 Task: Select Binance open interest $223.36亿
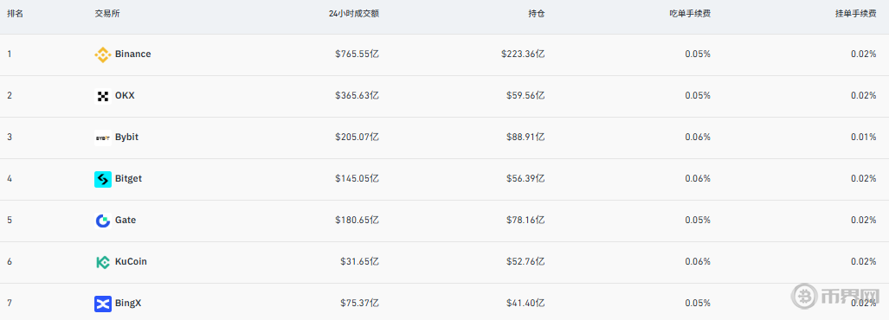523,54
